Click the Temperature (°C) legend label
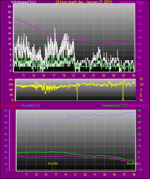The image size is (150, 179). click(113, 105)
